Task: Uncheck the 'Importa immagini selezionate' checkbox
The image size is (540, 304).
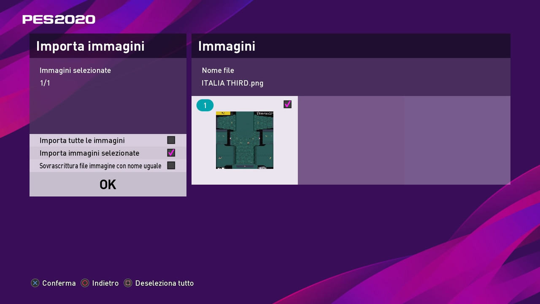Action: [x=171, y=153]
